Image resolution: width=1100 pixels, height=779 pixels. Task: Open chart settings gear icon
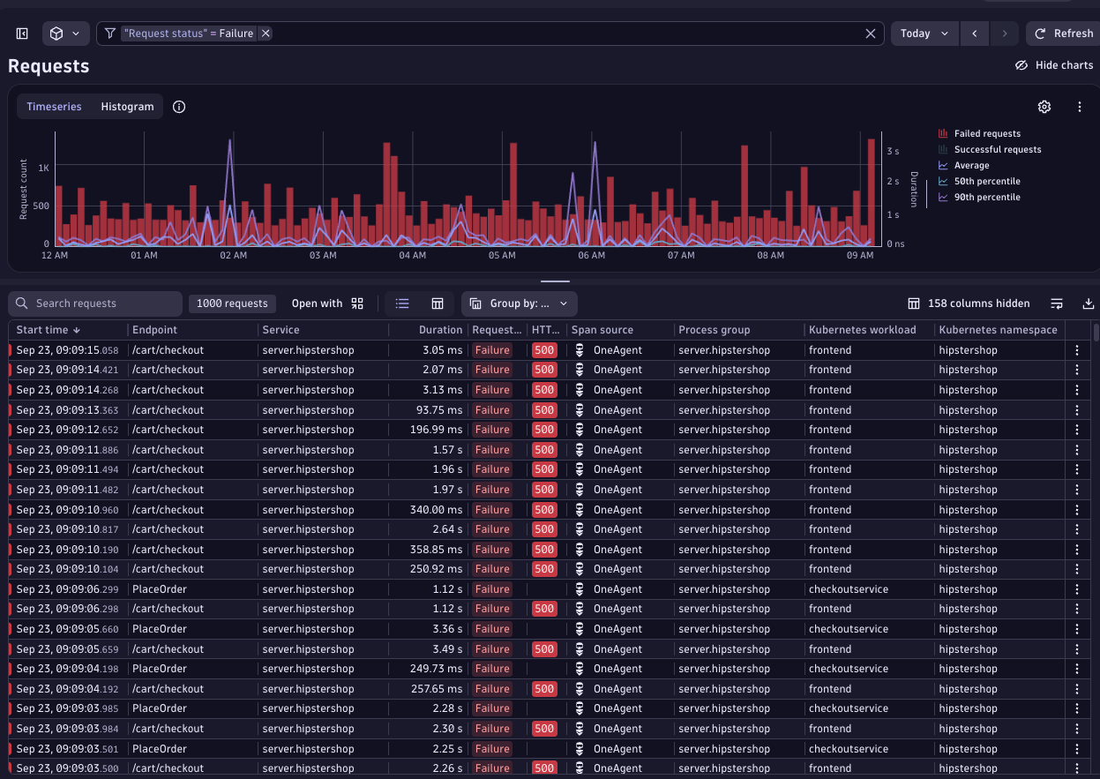[x=1044, y=107]
